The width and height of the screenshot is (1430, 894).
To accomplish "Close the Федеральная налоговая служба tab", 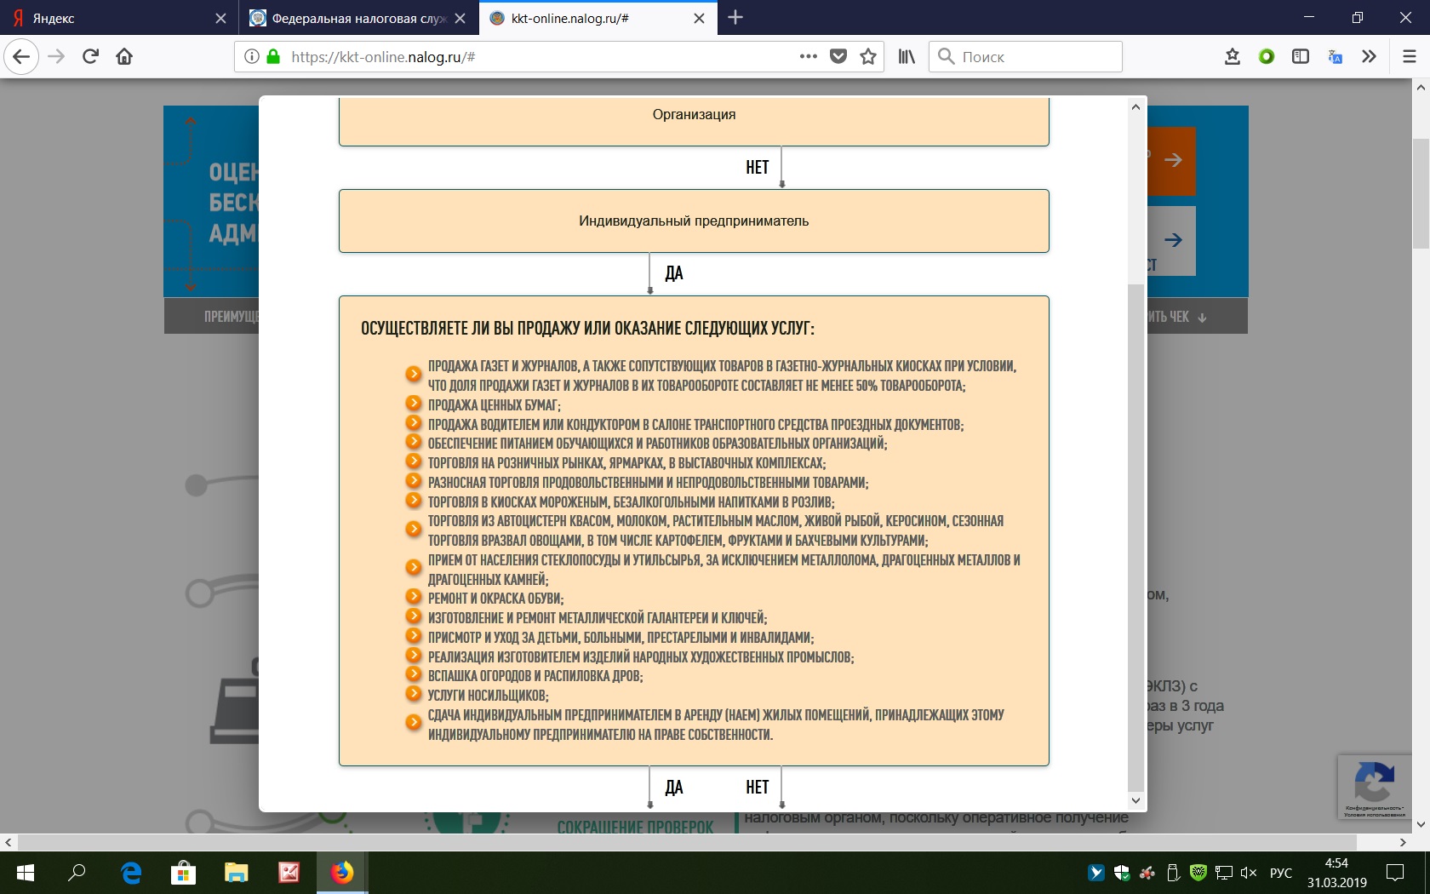I will pyautogui.click(x=460, y=18).
